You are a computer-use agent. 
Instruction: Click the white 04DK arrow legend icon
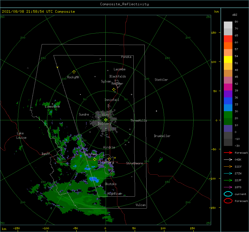228,160
